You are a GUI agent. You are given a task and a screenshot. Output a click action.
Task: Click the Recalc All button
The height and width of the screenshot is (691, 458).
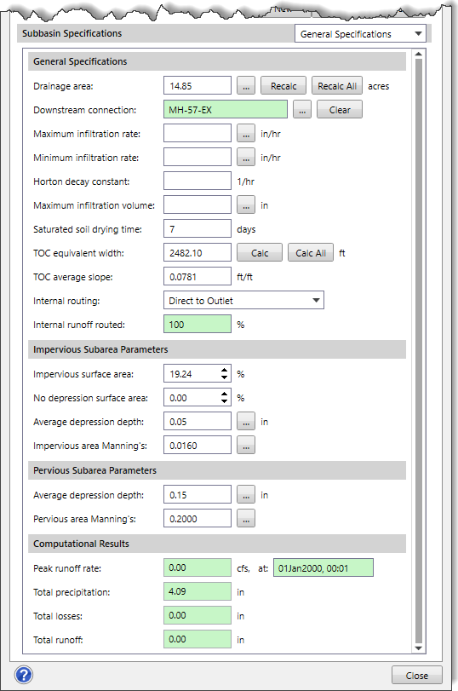coord(337,85)
